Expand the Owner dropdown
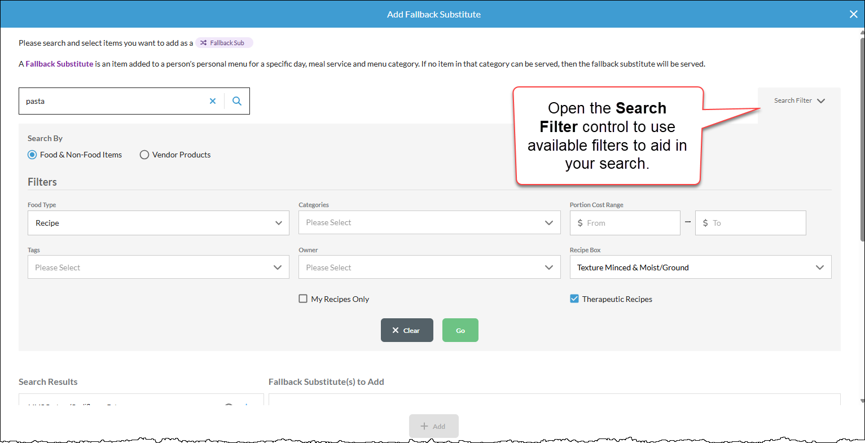Viewport: 865px width, 443px height. (x=429, y=267)
